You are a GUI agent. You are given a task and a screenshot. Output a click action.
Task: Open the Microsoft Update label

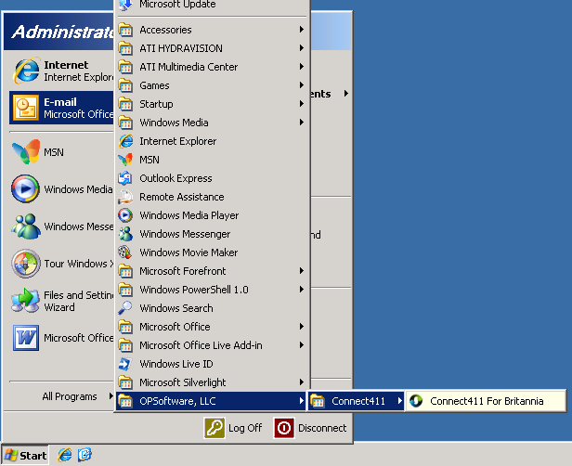pos(177,5)
